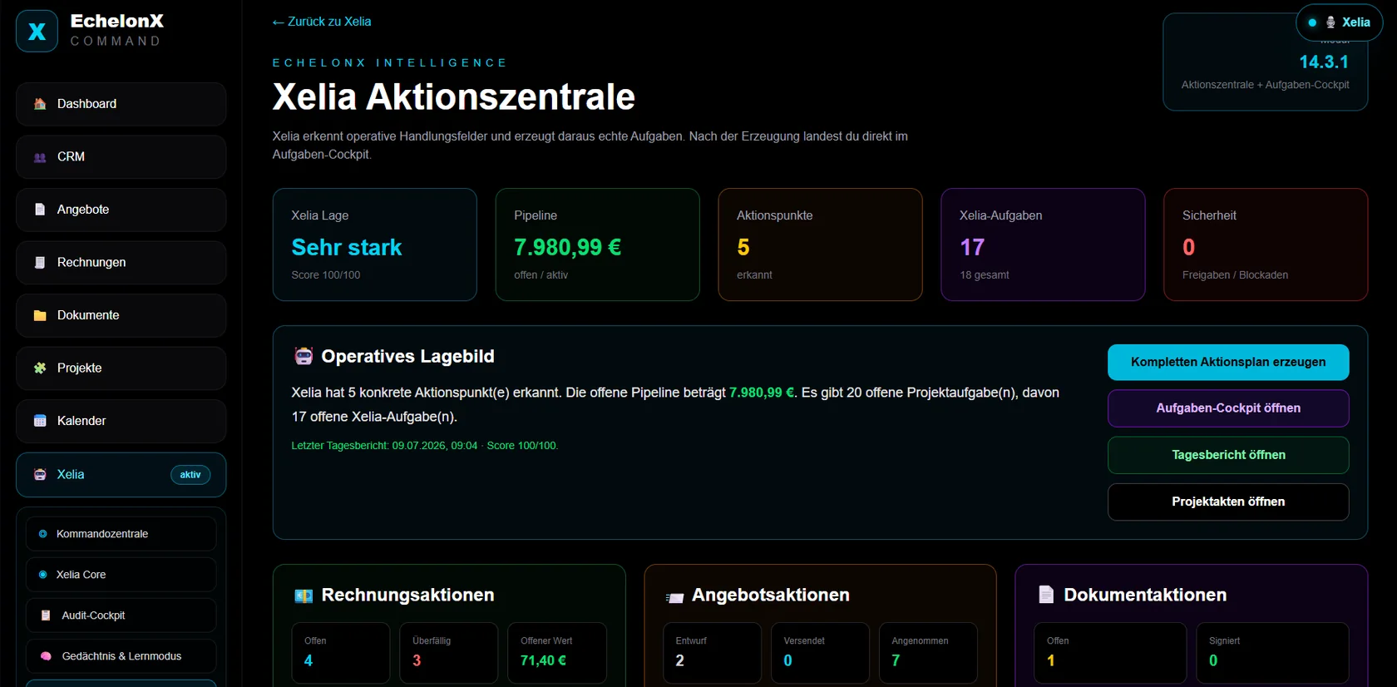The image size is (1397, 687).
Task: Click the Kommandozentrale circle icon
Action: pos(43,534)
